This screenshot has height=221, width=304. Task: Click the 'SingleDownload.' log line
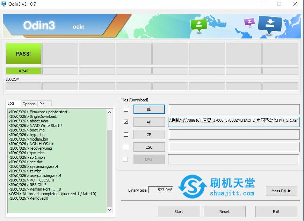(33, 116)
